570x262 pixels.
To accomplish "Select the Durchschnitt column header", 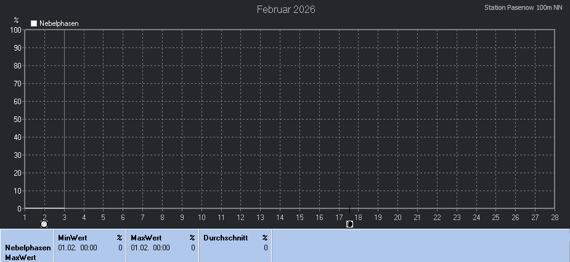I will [x=226, y=237].
